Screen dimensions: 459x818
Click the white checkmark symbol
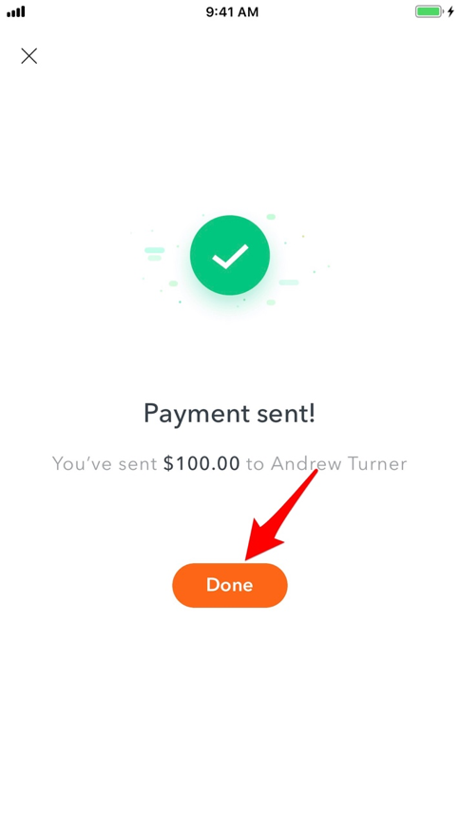(x=230, y=256)
